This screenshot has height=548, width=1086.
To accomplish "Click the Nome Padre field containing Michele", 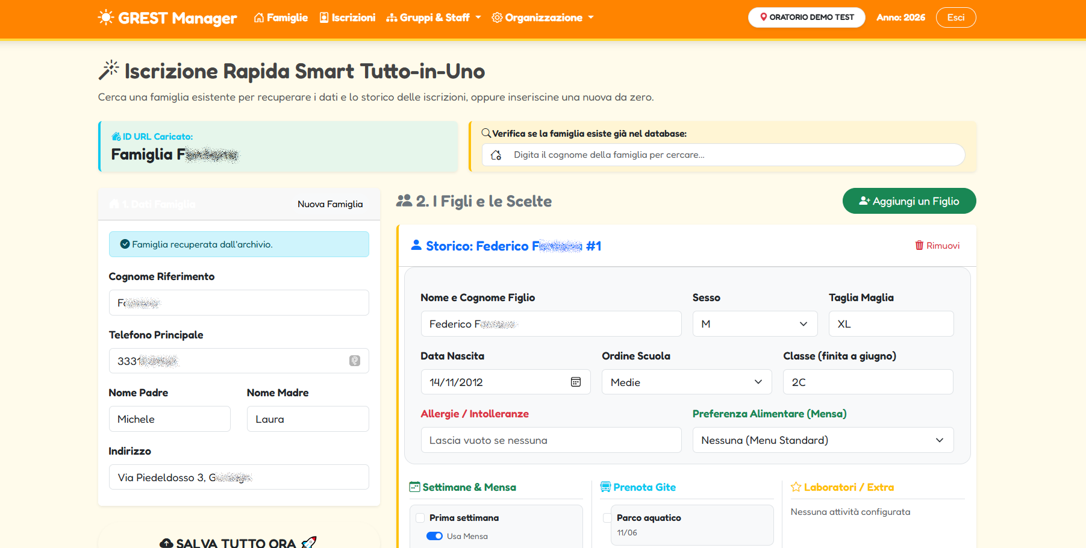I will coord(170,419).
